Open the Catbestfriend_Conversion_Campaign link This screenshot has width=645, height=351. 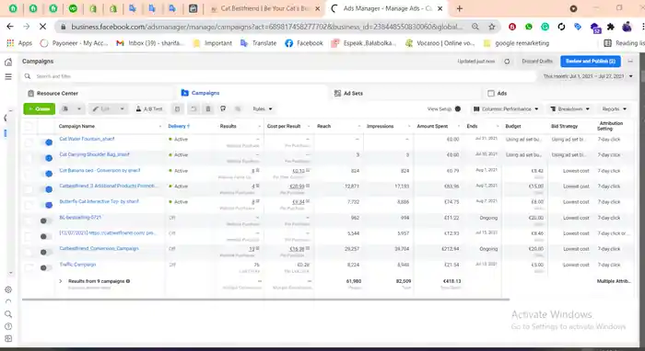point(99,248)
